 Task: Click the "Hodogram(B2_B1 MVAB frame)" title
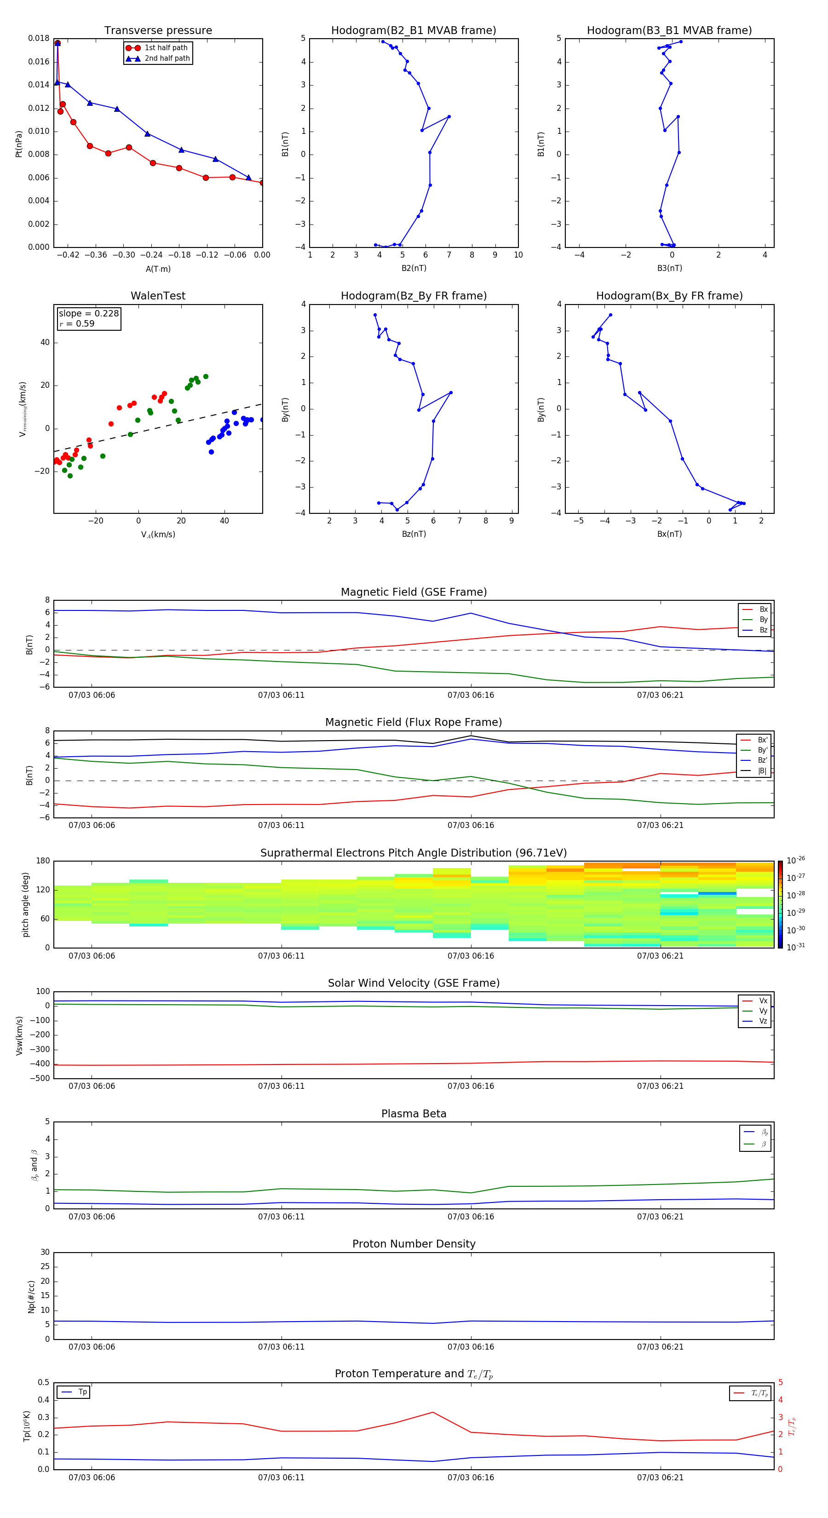tap(414, 31)
